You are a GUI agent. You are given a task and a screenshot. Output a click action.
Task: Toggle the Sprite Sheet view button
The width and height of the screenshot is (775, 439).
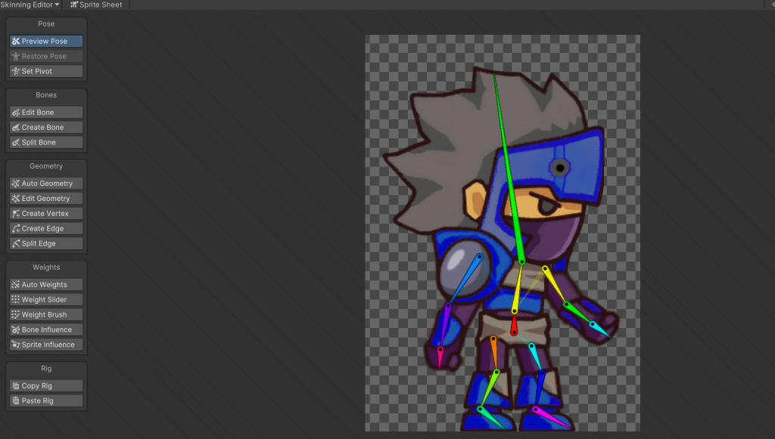point(96,5)
